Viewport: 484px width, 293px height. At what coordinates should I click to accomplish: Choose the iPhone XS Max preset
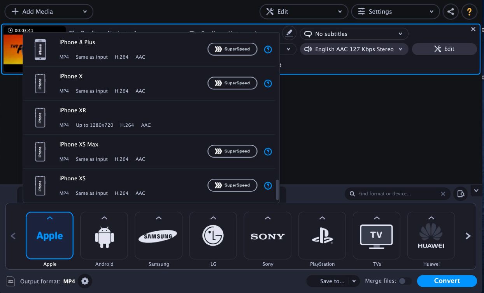(117, 152)
